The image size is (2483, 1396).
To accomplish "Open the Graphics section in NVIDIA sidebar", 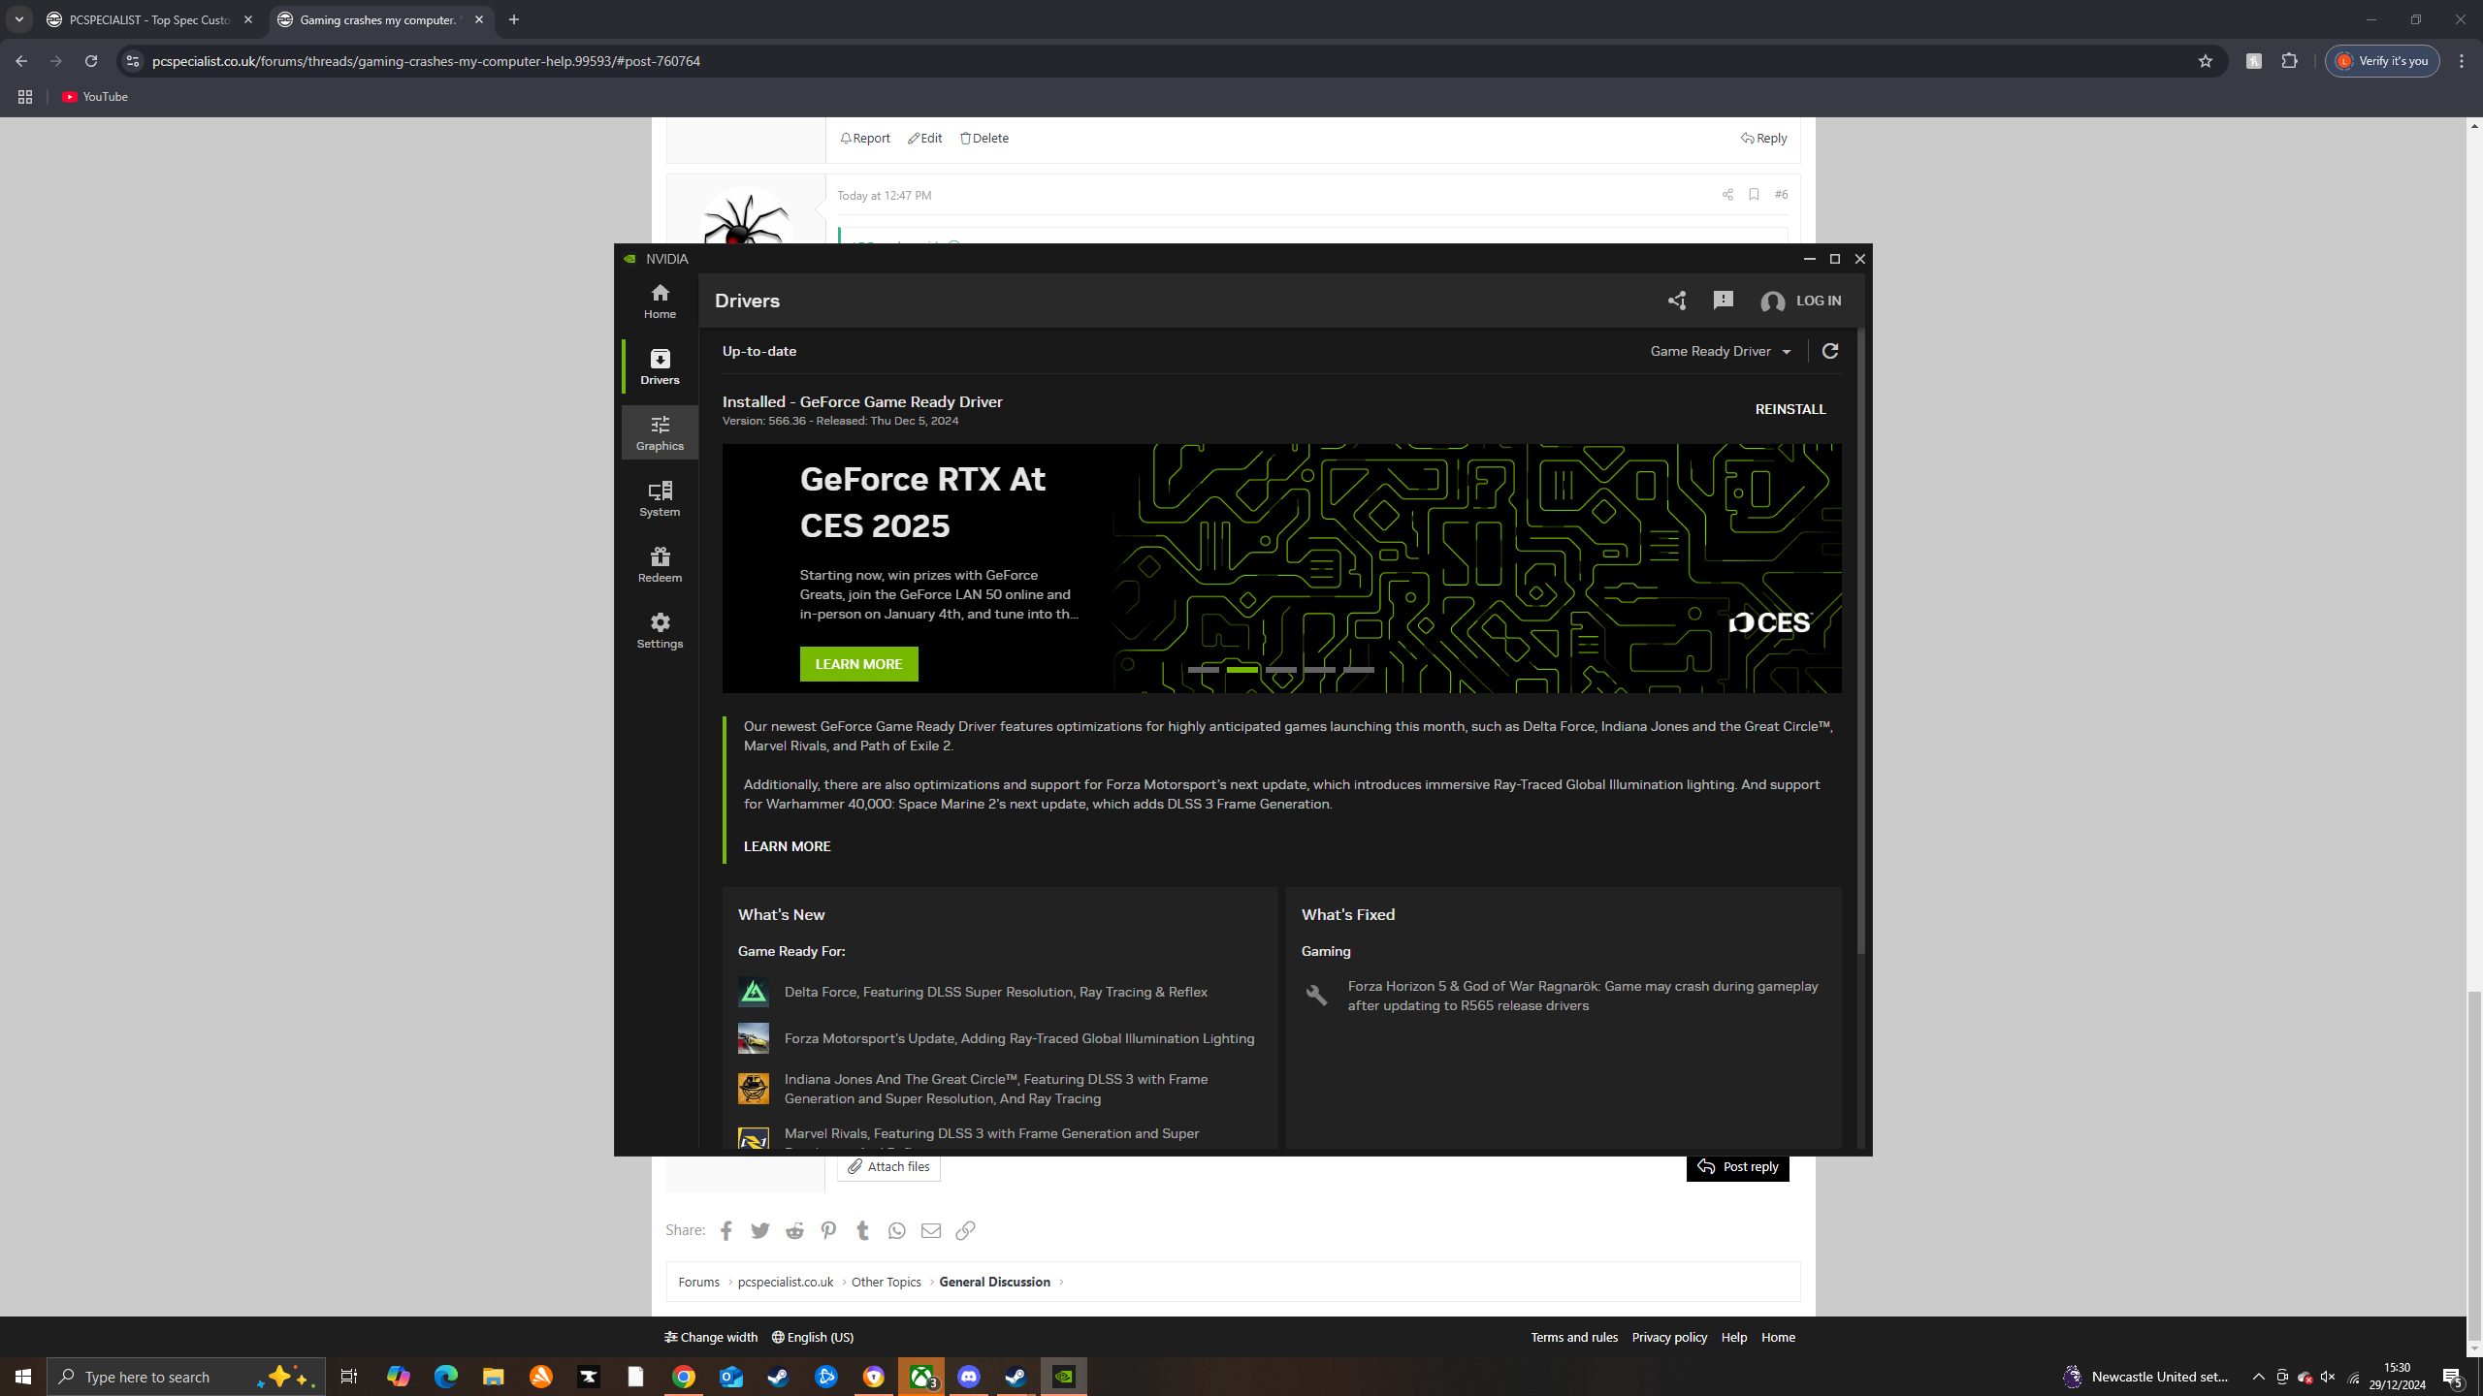I will tap(660, 432).
